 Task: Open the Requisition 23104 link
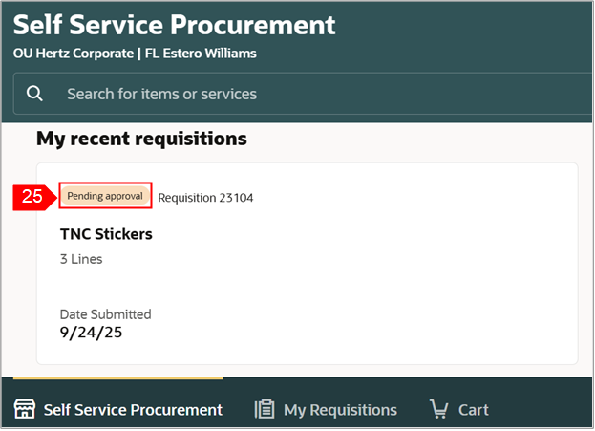[x=205, y=197]
